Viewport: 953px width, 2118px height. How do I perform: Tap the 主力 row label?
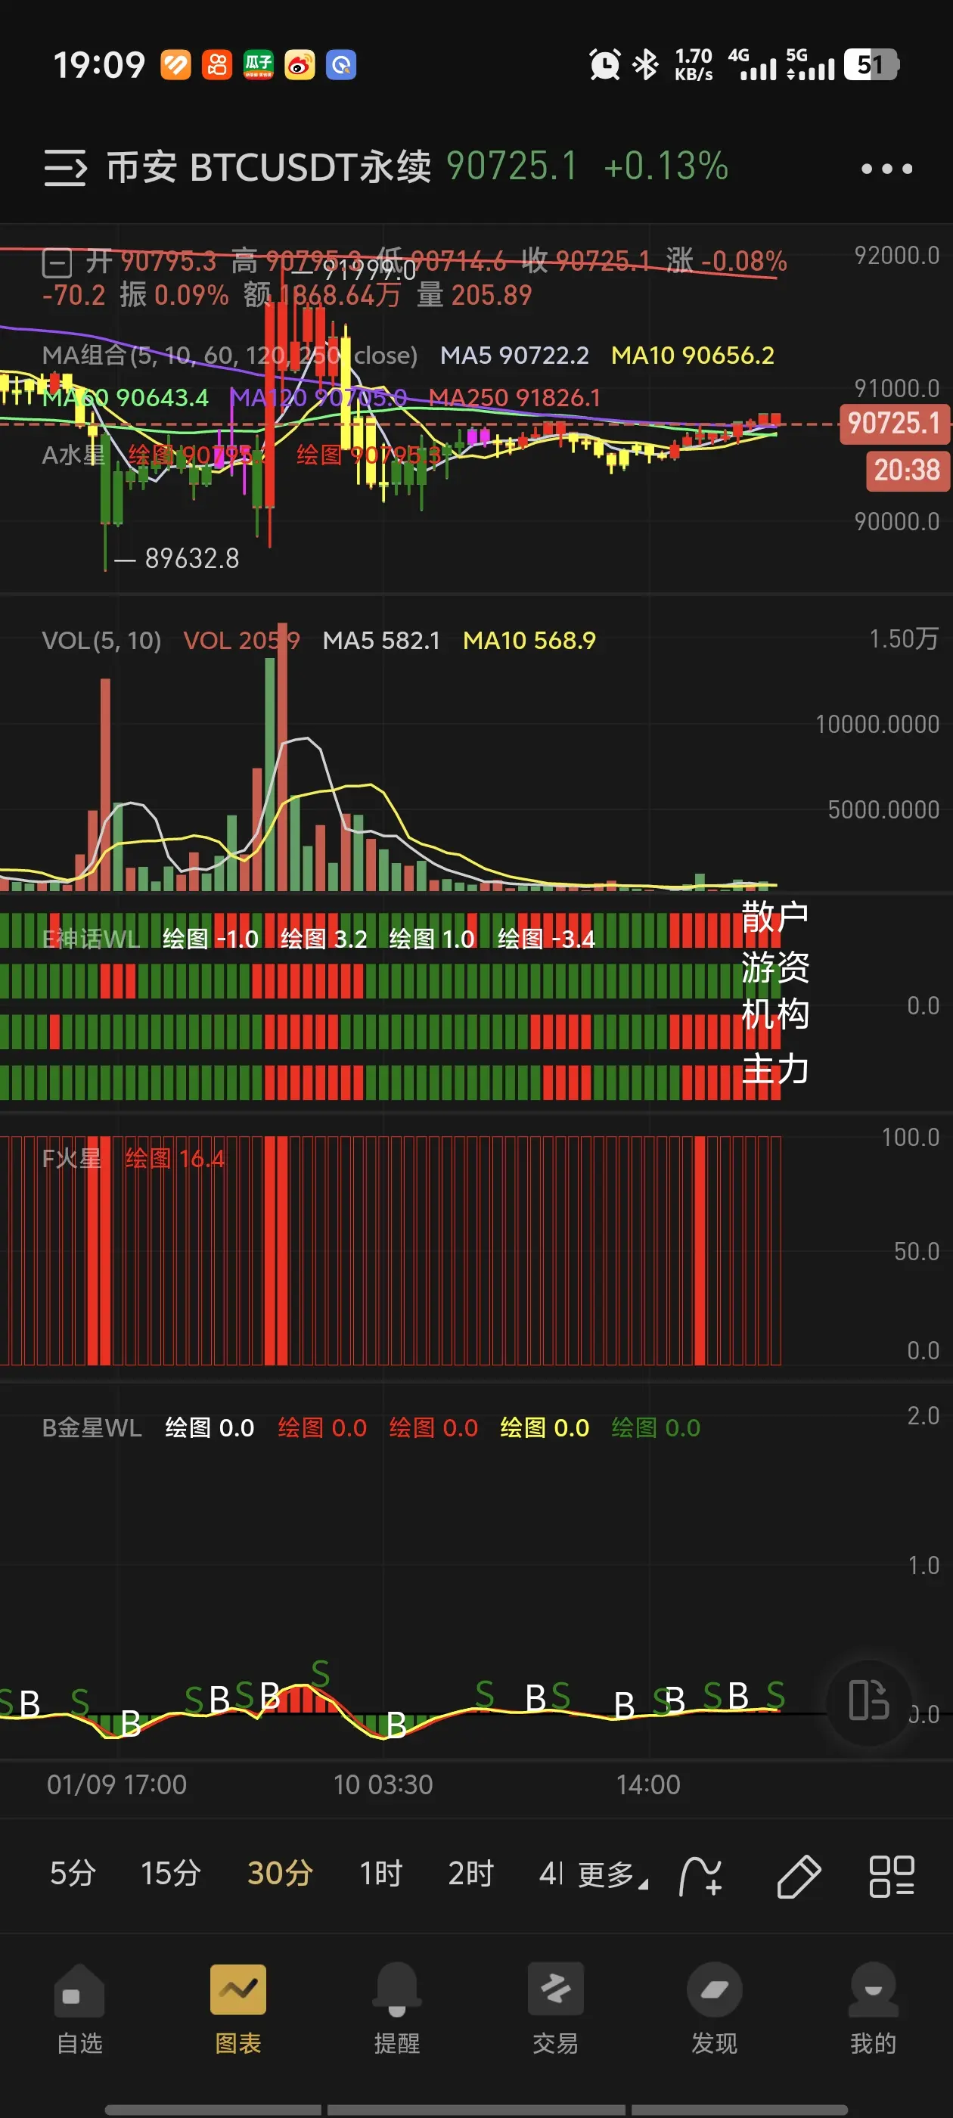click(x=775, y=1068)
